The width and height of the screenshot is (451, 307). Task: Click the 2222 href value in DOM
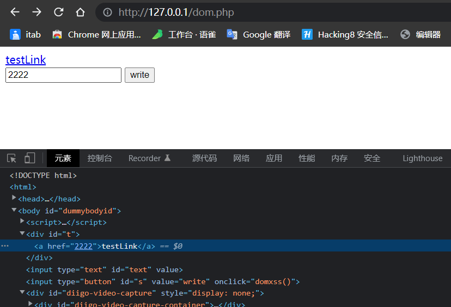coord(83,247)
